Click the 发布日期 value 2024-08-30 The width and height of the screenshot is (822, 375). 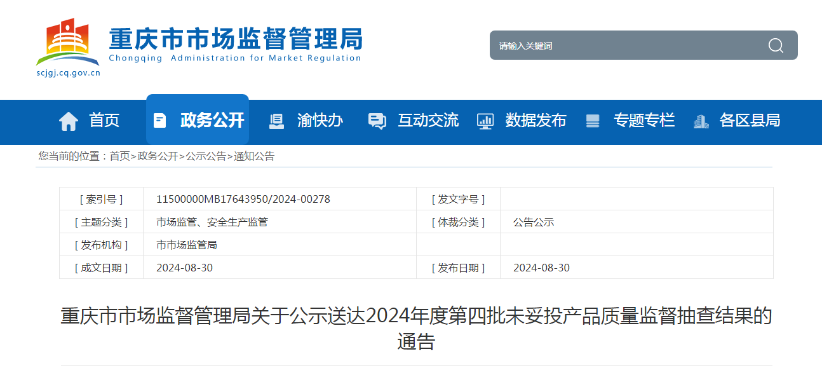541,268
